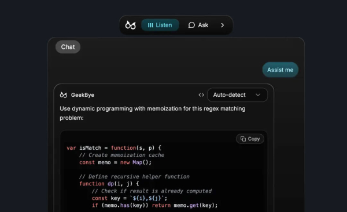Viewport: 347px width, 212px height.
Task: Open the Auto-detect language dropdown
Action: click(x=237, y=95)
